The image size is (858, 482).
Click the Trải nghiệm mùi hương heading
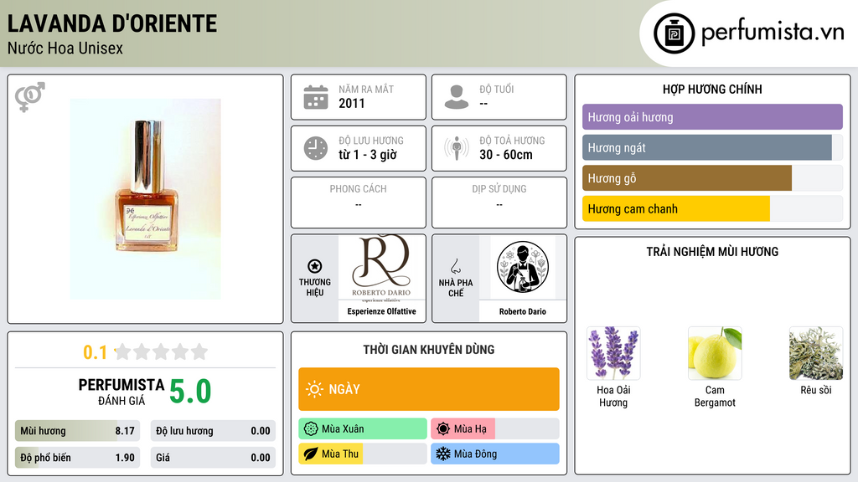click(x=712, y=252)
